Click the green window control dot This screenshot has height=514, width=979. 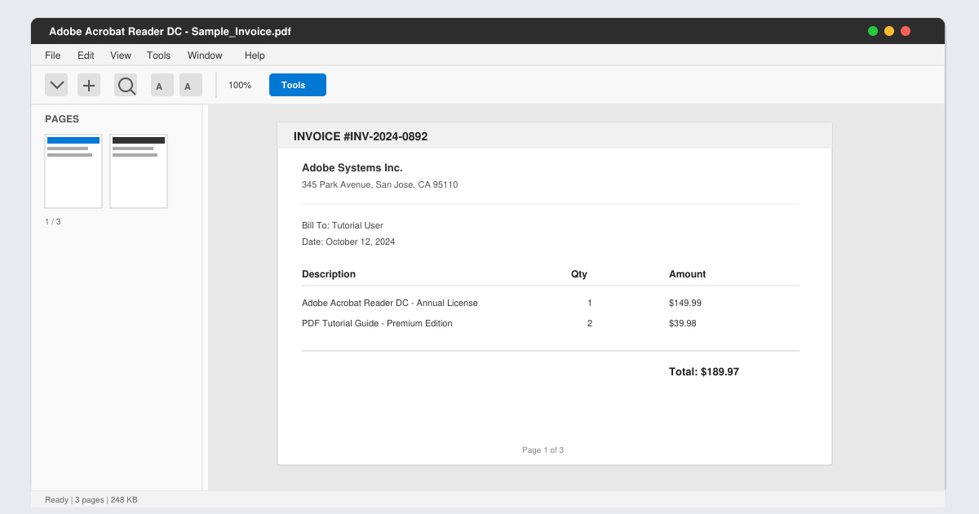coord(873,31)
